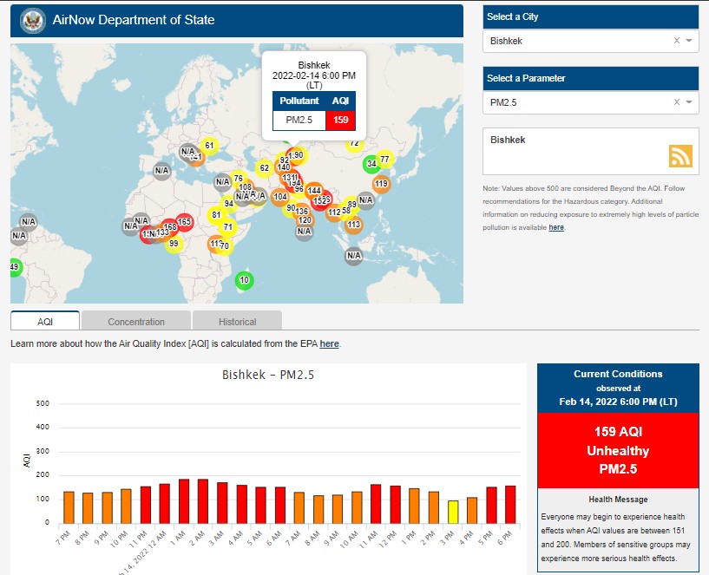The height and width of the screenshot is (575, 709).
Task: Open the EPA AQI calculation 'here' link
Action: coord(329,344)
